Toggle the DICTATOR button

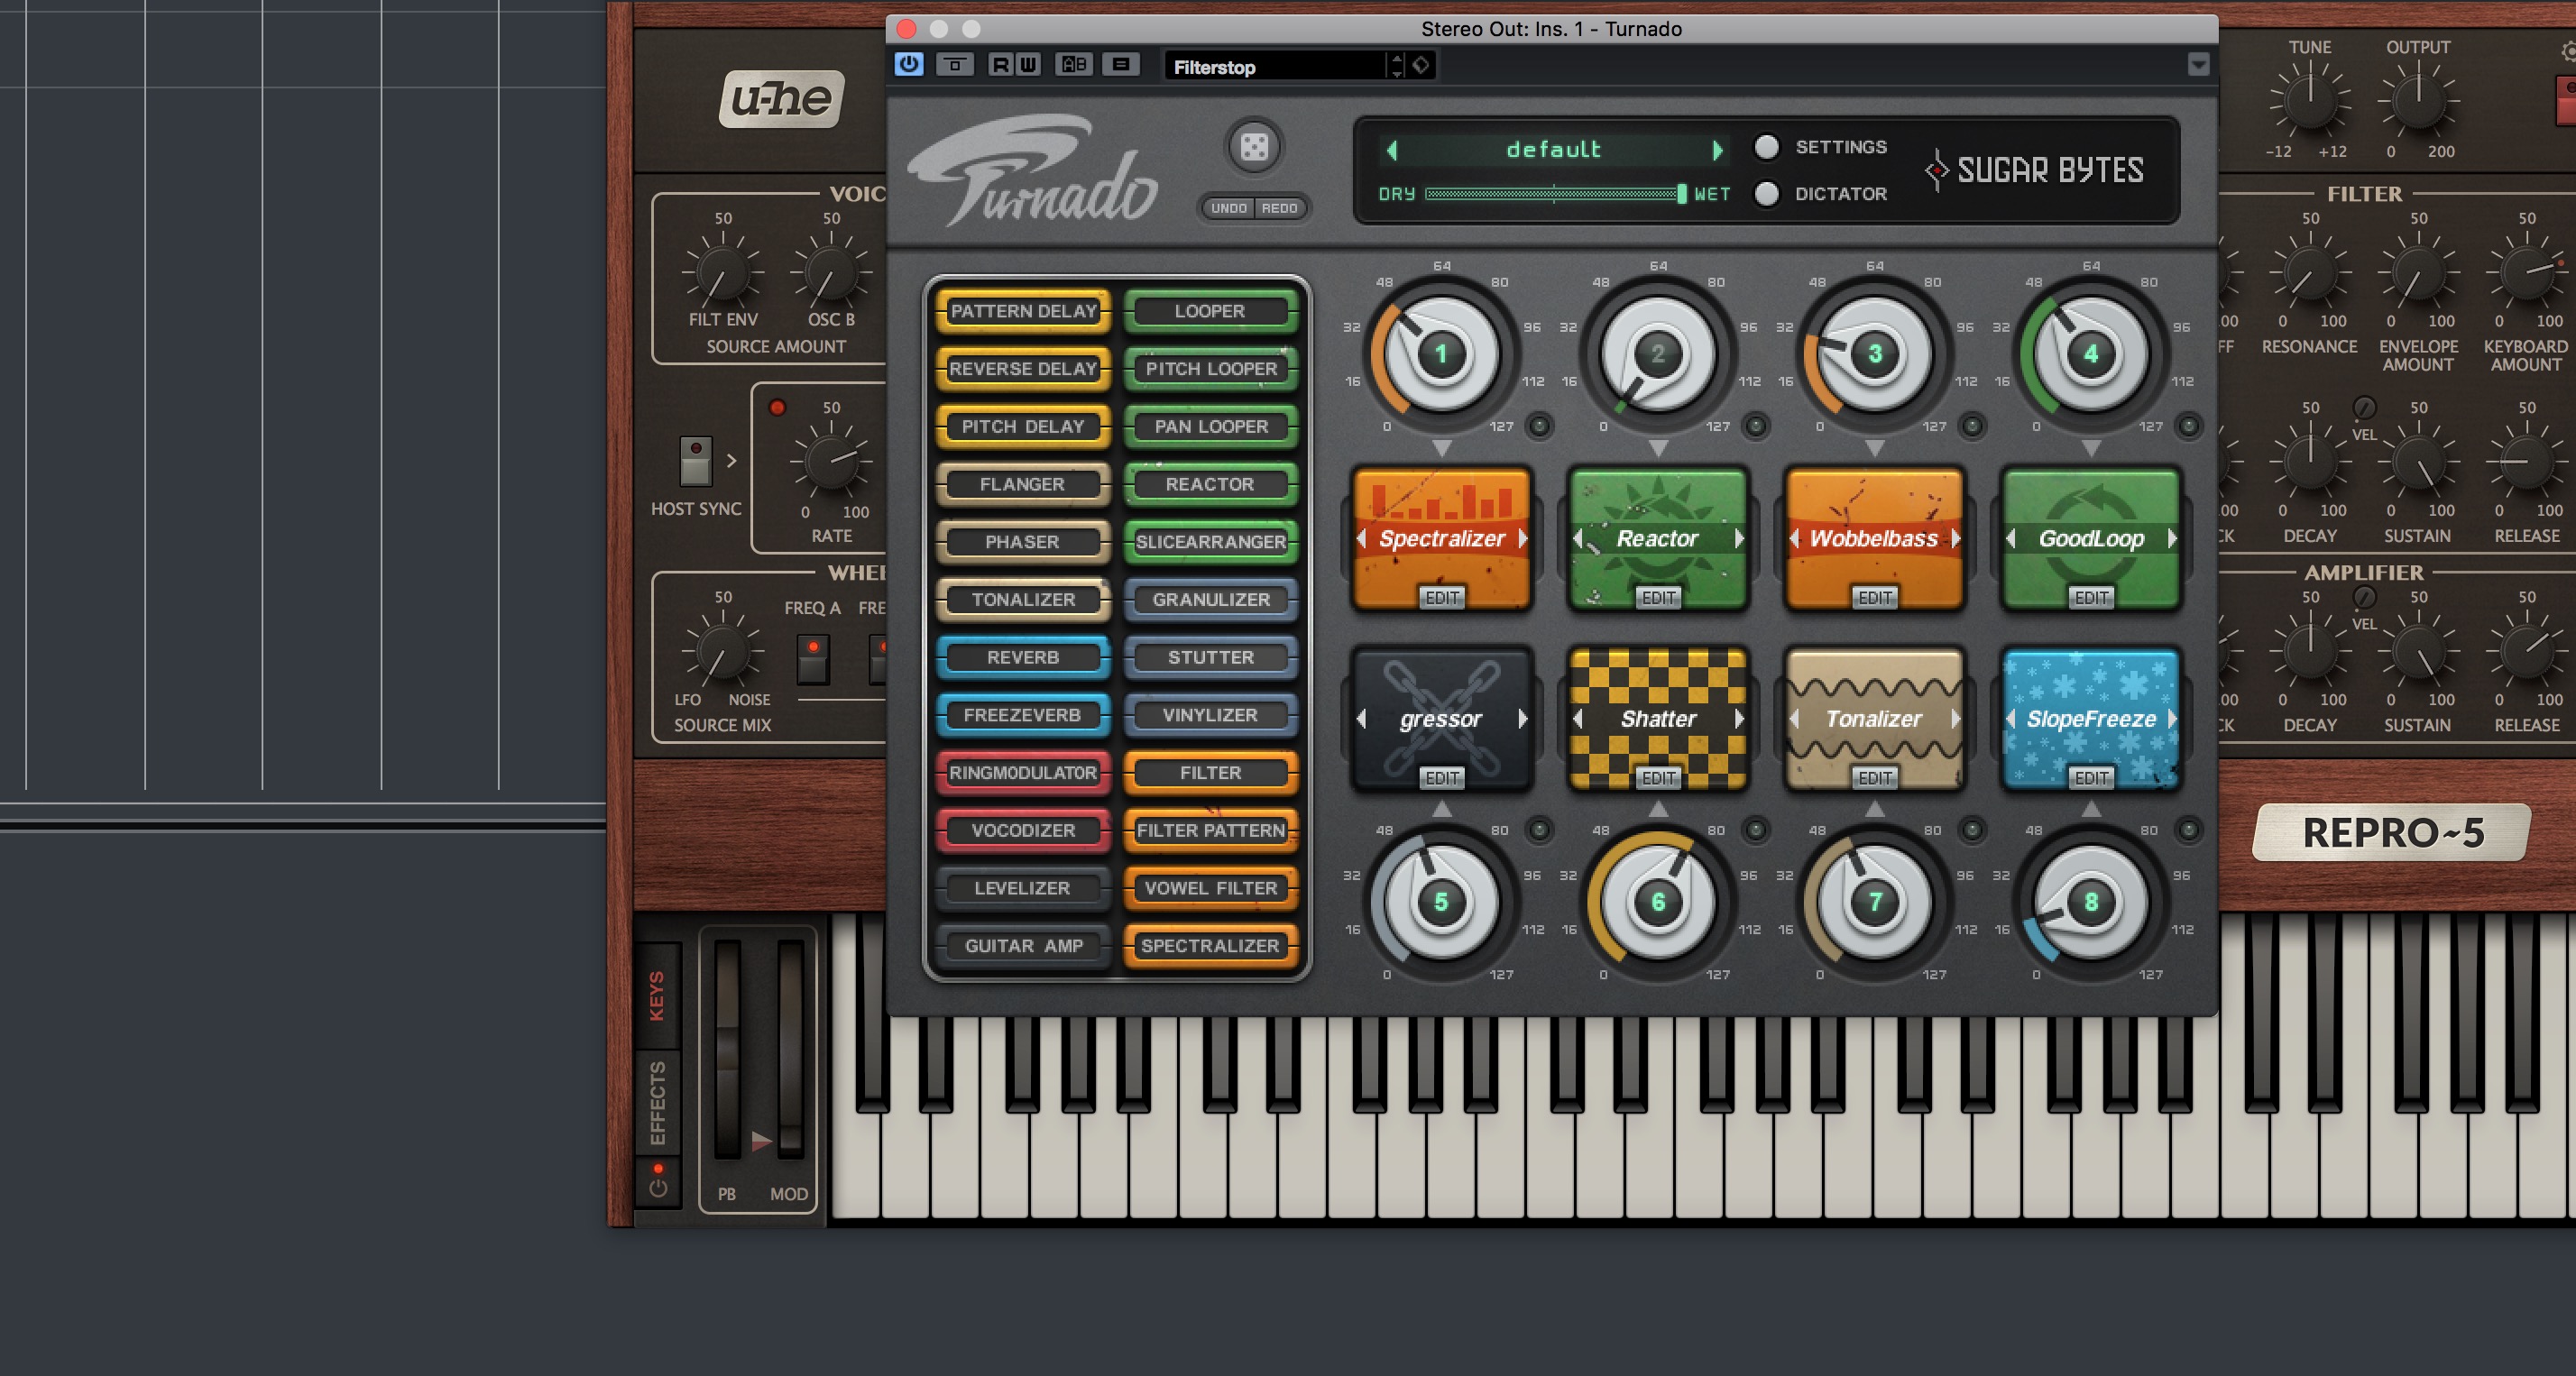point(1767,193)
